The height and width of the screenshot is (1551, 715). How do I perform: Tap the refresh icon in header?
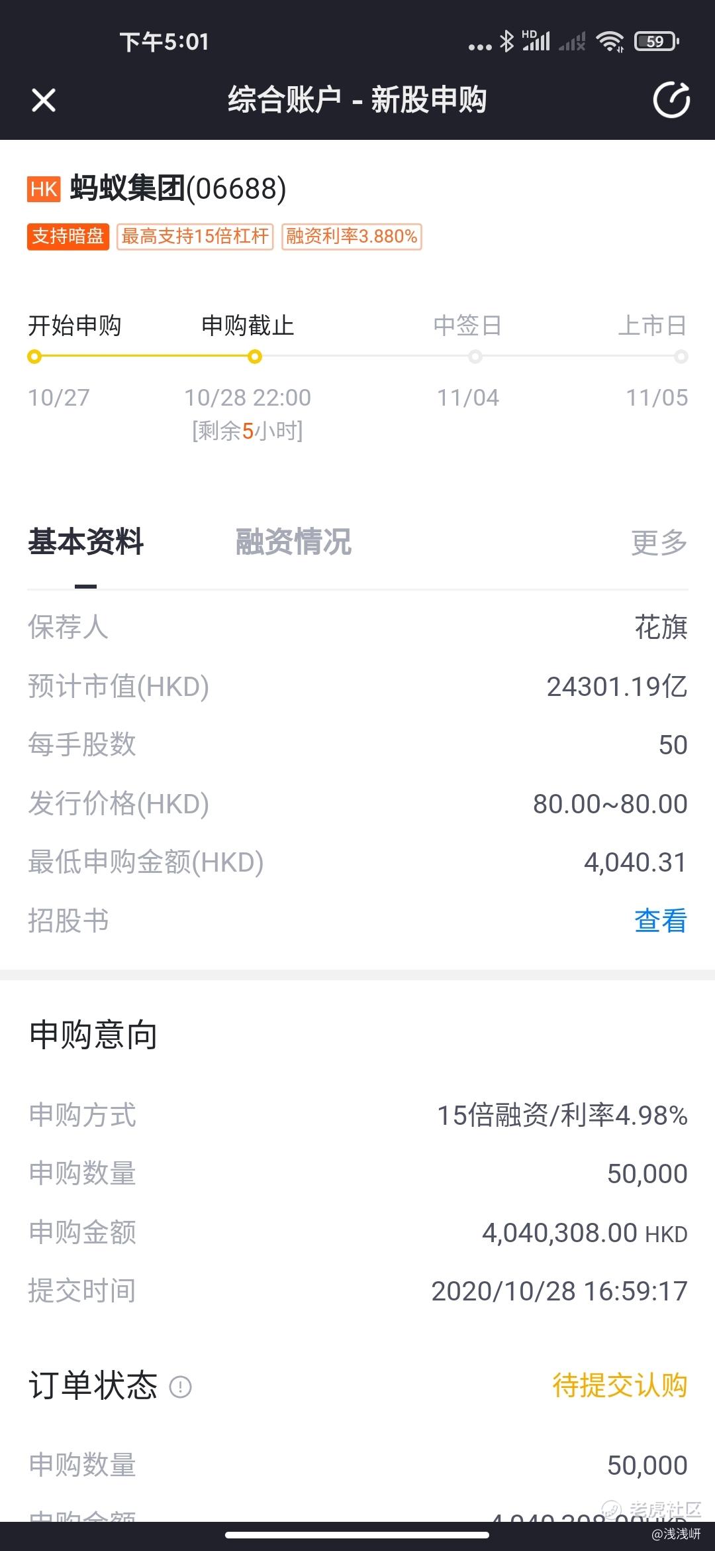pyautogui.click(x=671, y=100)
